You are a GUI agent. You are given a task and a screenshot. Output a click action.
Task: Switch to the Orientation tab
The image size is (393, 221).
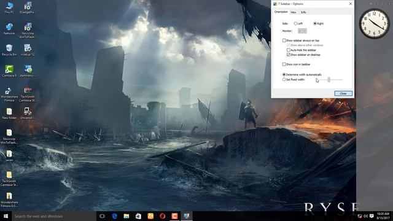click(x=281, y=12)
